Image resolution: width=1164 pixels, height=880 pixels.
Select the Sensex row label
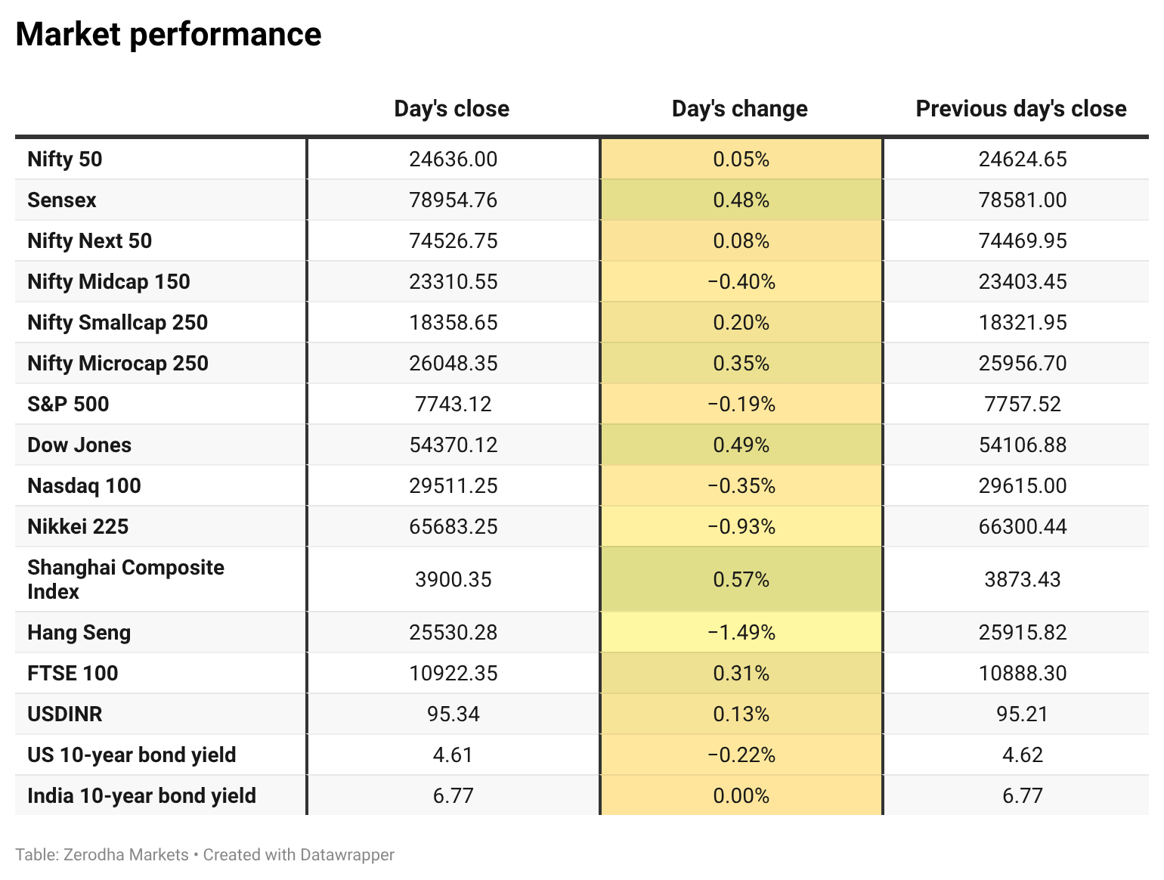(x=62, y=200)
